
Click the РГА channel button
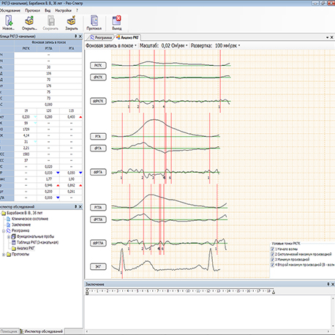(x=98, y=136)
